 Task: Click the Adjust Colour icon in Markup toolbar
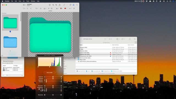[x=49, y=9]
